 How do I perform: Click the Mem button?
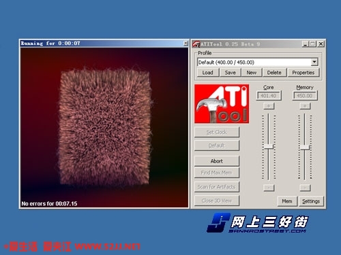click(x=287, y=201)
